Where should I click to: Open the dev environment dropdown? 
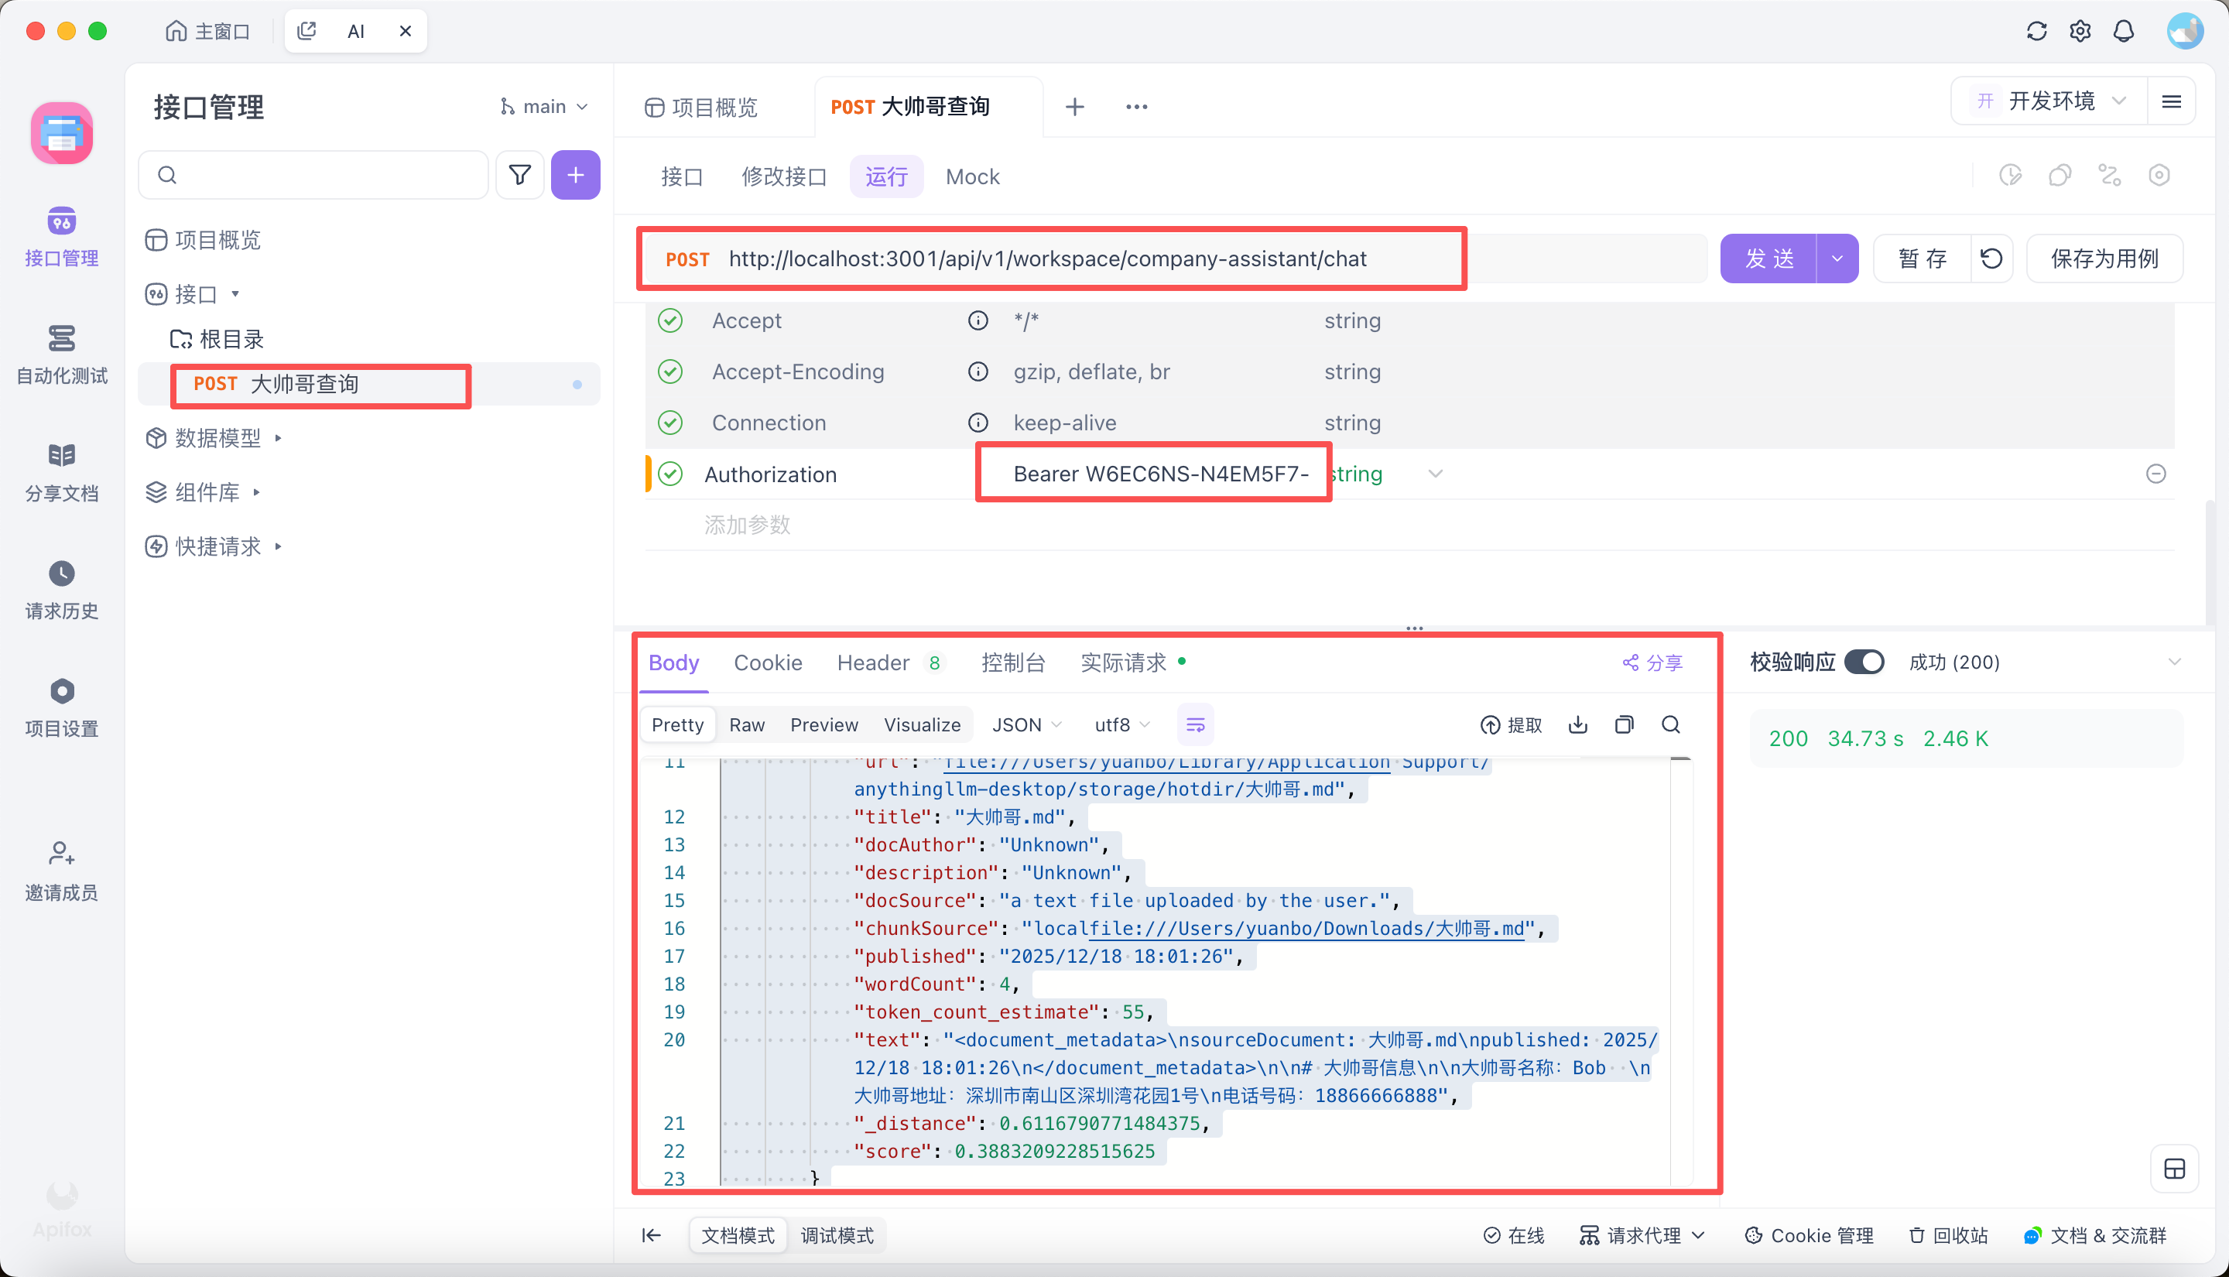coord(2049,101)
